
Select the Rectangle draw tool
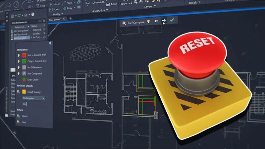(30, 2)
